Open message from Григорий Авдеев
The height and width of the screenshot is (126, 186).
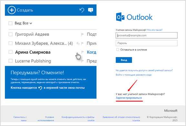coord(32,34)
